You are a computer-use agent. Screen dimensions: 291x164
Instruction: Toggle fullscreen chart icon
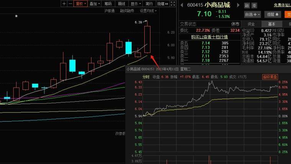(x=173, y=3)
